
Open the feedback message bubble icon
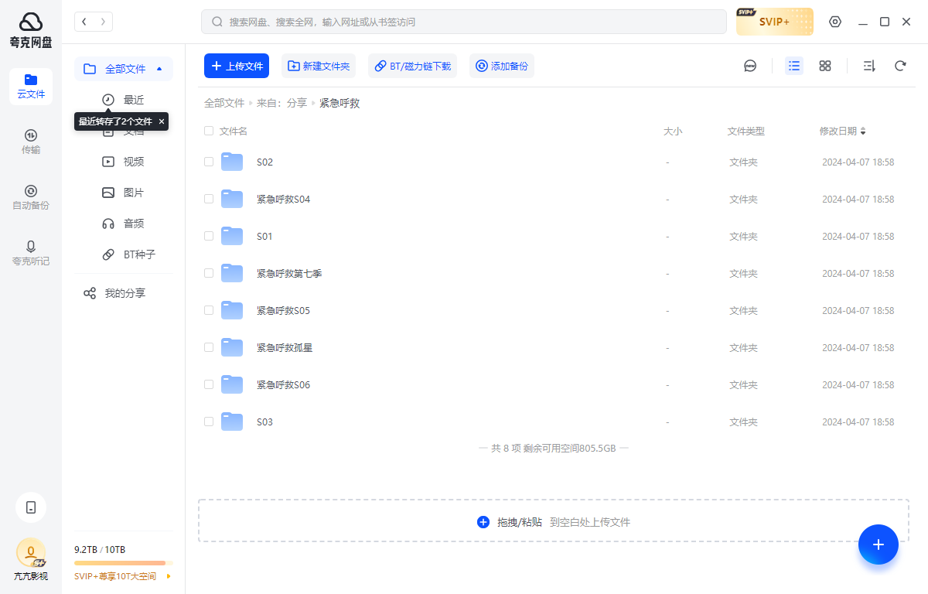click(x=750, y=66)
